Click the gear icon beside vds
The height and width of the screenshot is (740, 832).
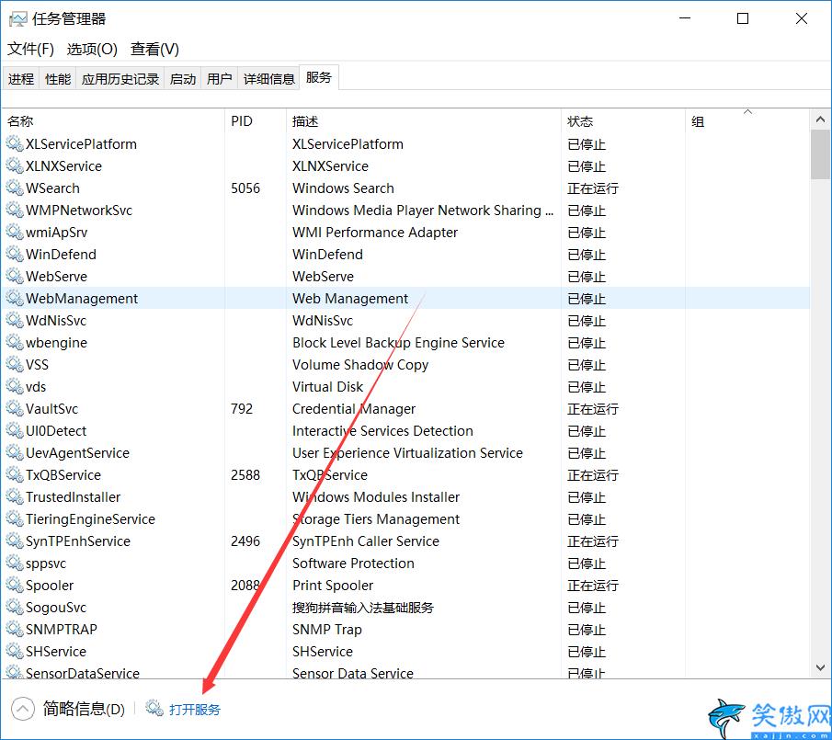(15, 386)
